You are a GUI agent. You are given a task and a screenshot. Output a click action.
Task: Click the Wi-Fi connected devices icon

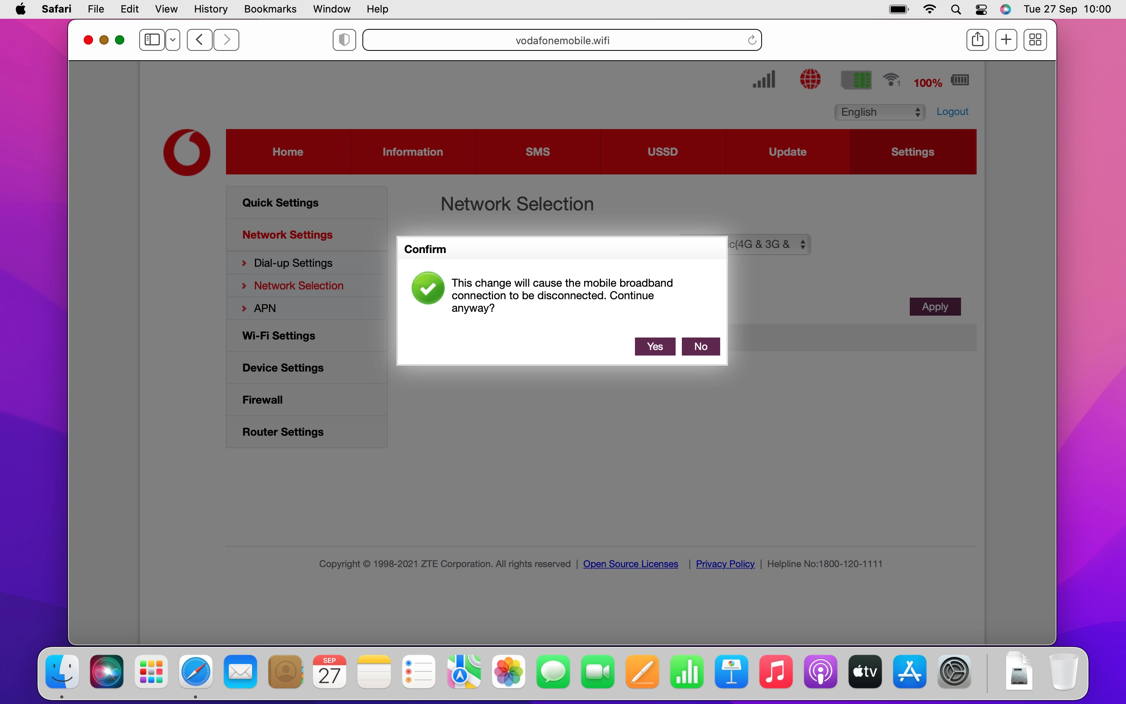[x=891, y=80]
